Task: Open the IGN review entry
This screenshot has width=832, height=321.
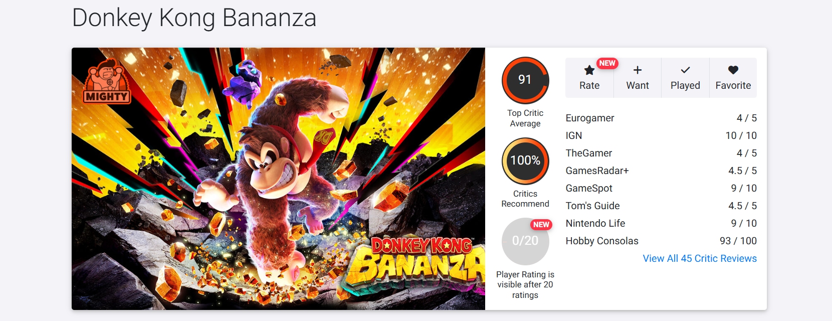Action: pos(661,135)
